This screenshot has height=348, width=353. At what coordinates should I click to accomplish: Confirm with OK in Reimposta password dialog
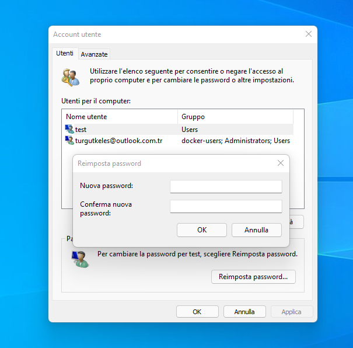202,230
